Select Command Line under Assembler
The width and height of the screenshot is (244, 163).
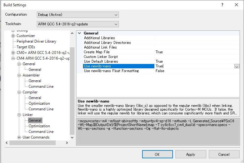tap(41, 87)
